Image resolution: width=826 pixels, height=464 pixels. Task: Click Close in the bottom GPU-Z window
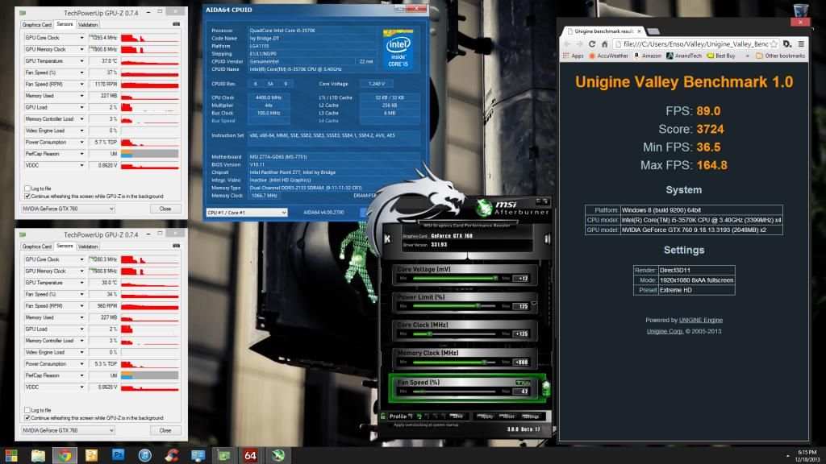click(x=165, y=430)
